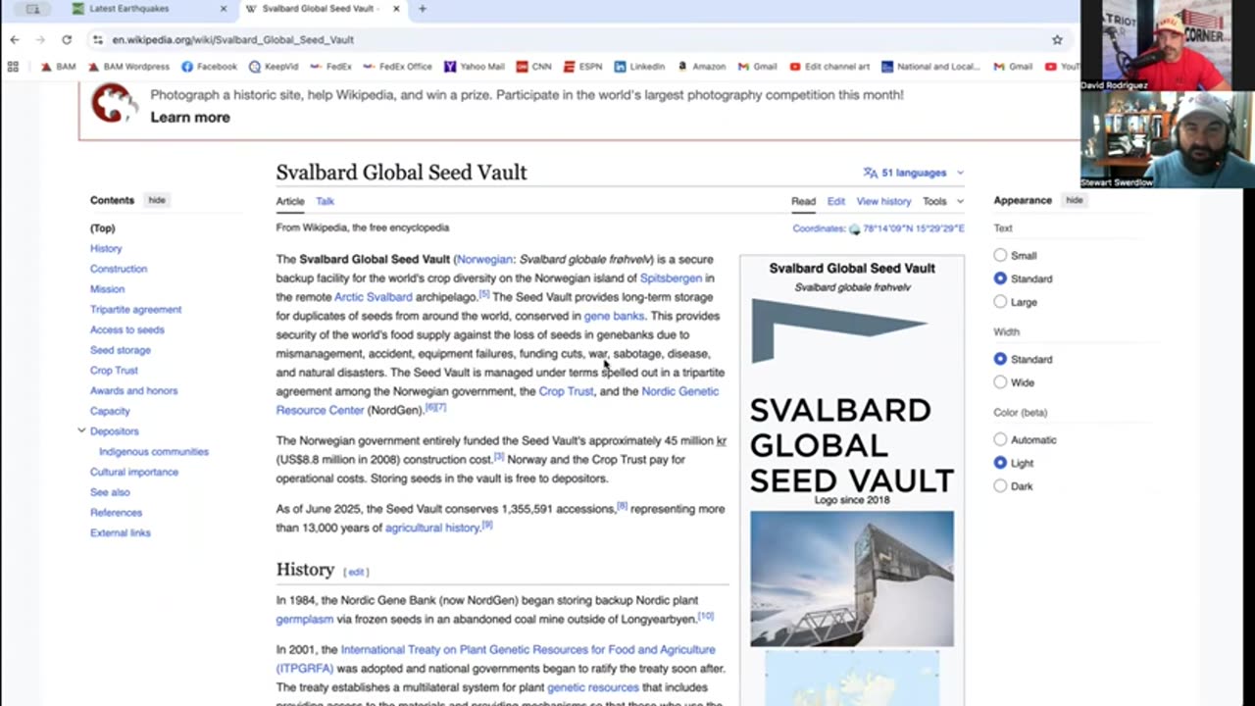Open the Yahoo Mail bookmark
1255x706 pixels.
tap(474, 67)
